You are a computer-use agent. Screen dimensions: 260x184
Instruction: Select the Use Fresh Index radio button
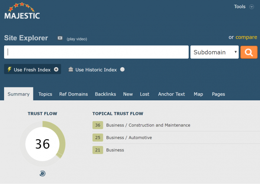pos(56,70)
